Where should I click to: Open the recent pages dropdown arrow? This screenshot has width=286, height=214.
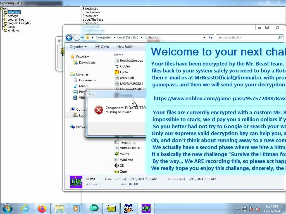[x=82, y=38]
